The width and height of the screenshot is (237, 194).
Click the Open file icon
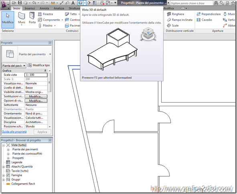(x=14, y=3)
